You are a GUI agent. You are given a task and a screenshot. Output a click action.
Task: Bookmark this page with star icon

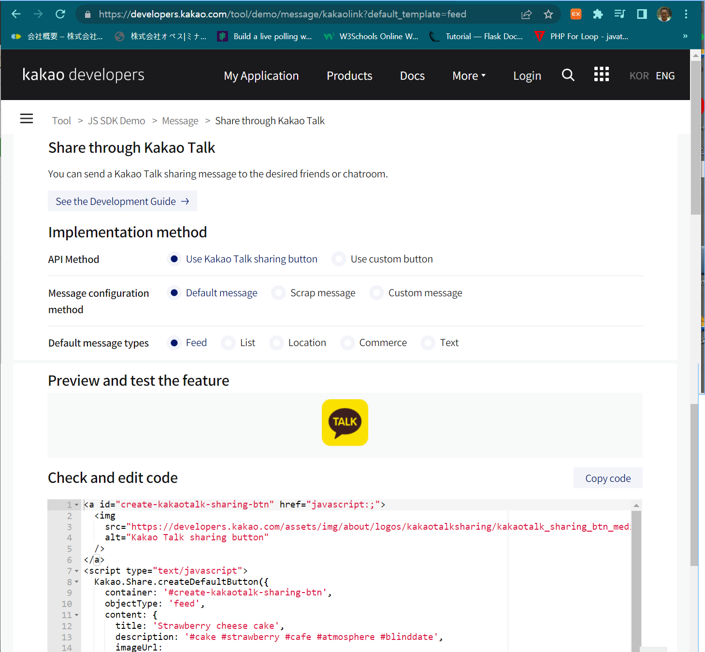click(548, 14)
